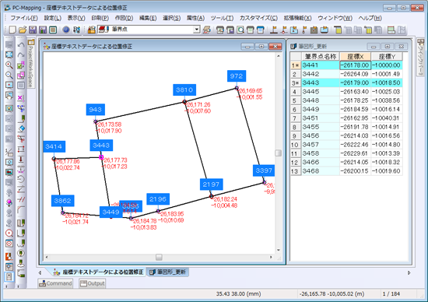Click the Undo arrow icon
Image resolution: width=428 pixels, height=302 pixels.
coord(21,44)
